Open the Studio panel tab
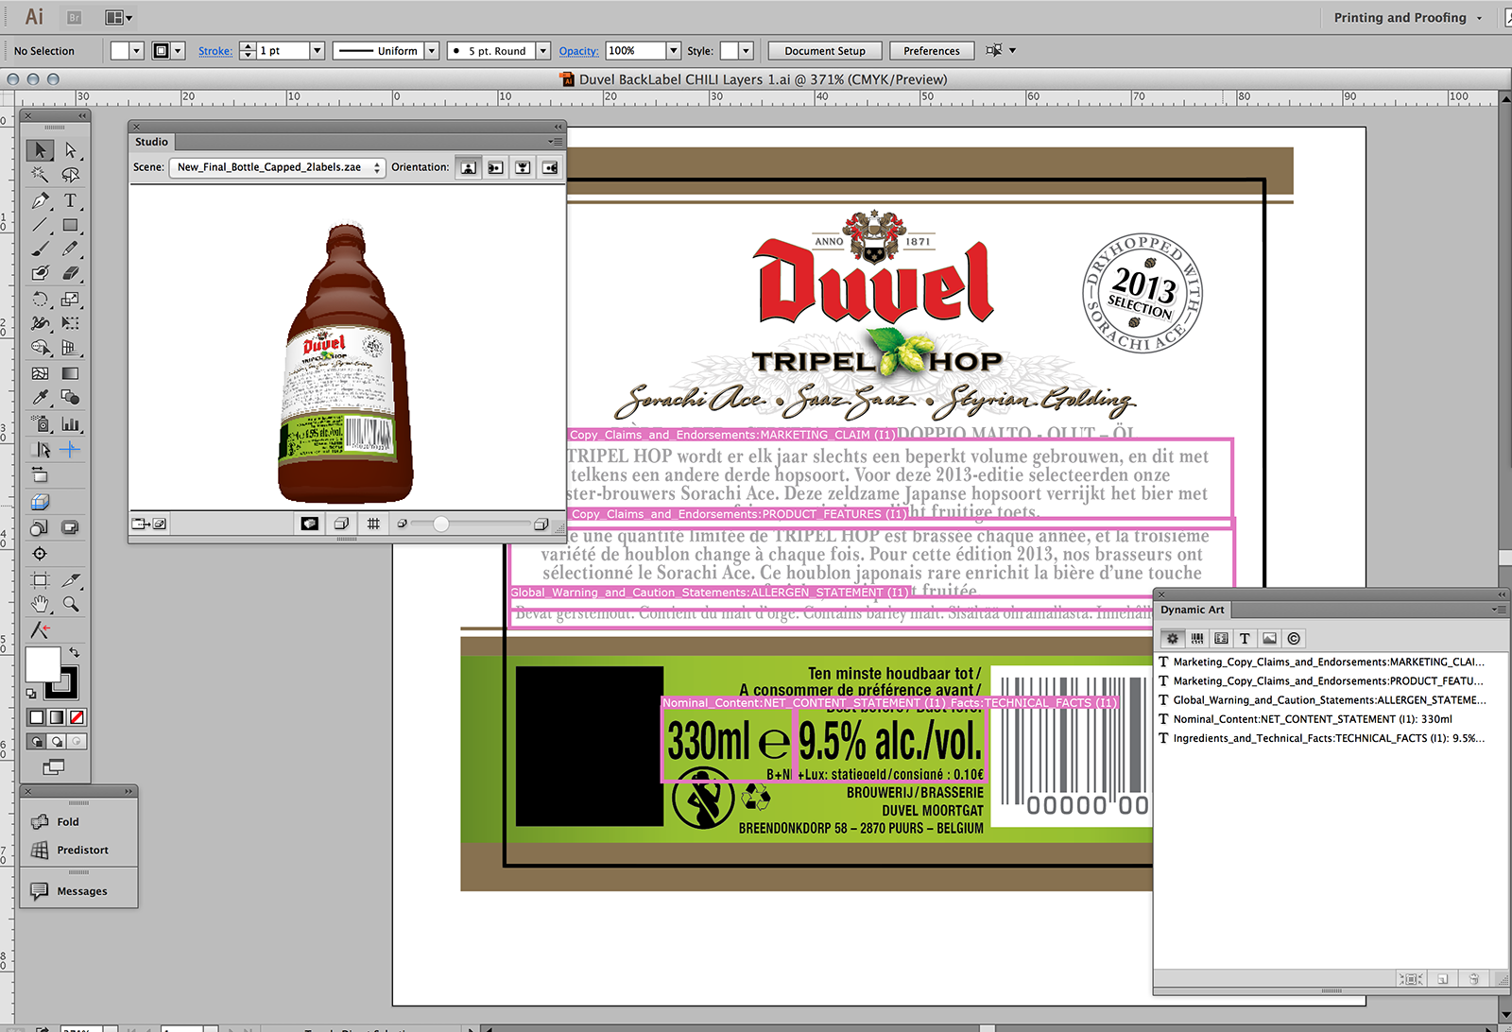1512x1032 pixels. 151,142
